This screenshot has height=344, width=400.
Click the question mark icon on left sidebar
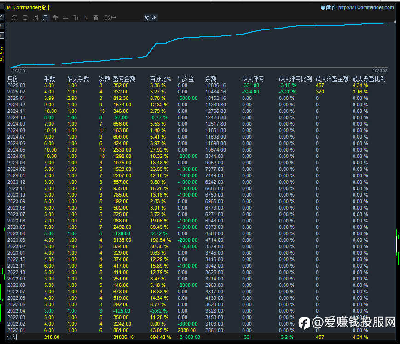(x=1, y=26)
